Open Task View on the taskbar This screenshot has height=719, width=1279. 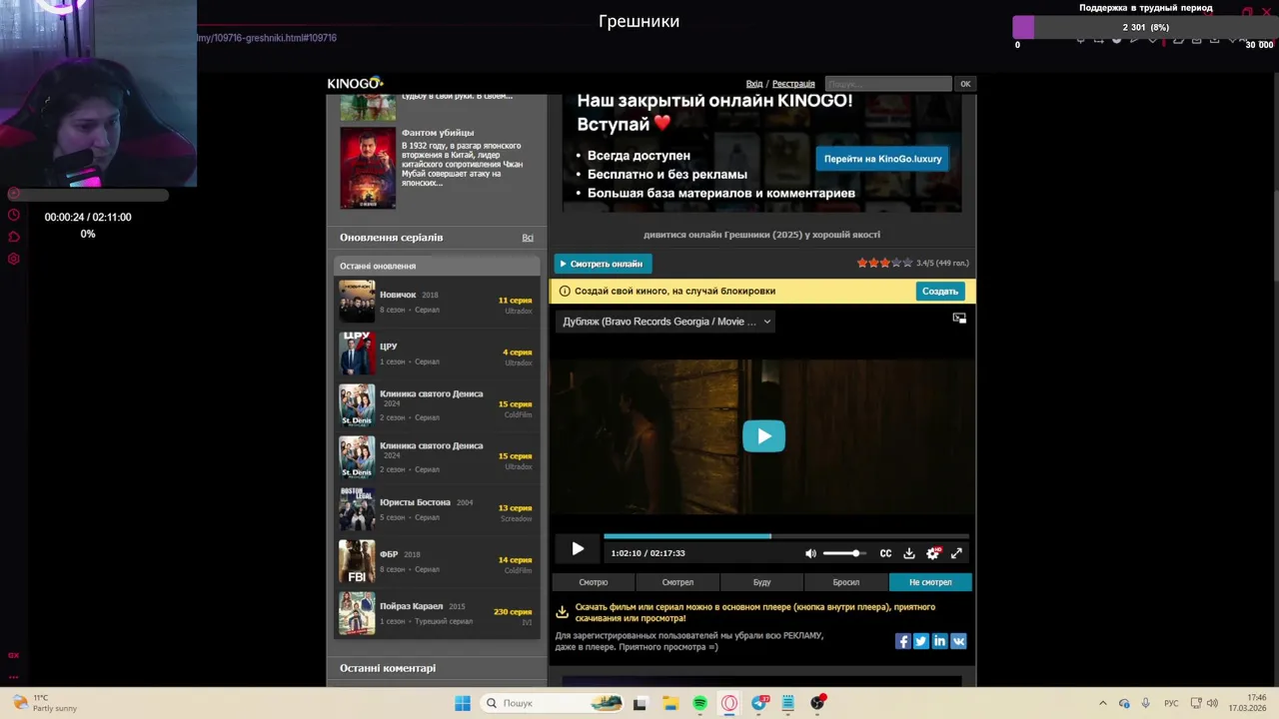tap(639, 703)
